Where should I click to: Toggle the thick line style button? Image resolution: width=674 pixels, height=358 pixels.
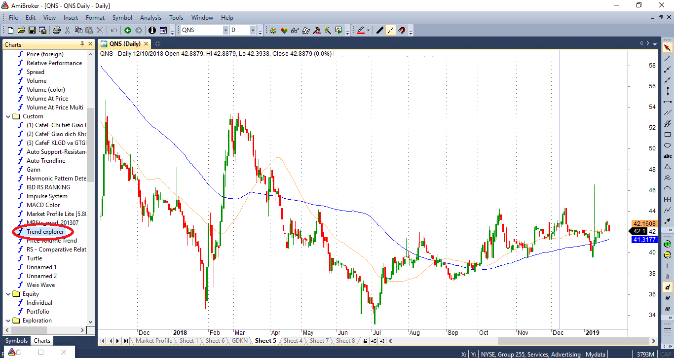pyautogui.click(x=379, y=30)
